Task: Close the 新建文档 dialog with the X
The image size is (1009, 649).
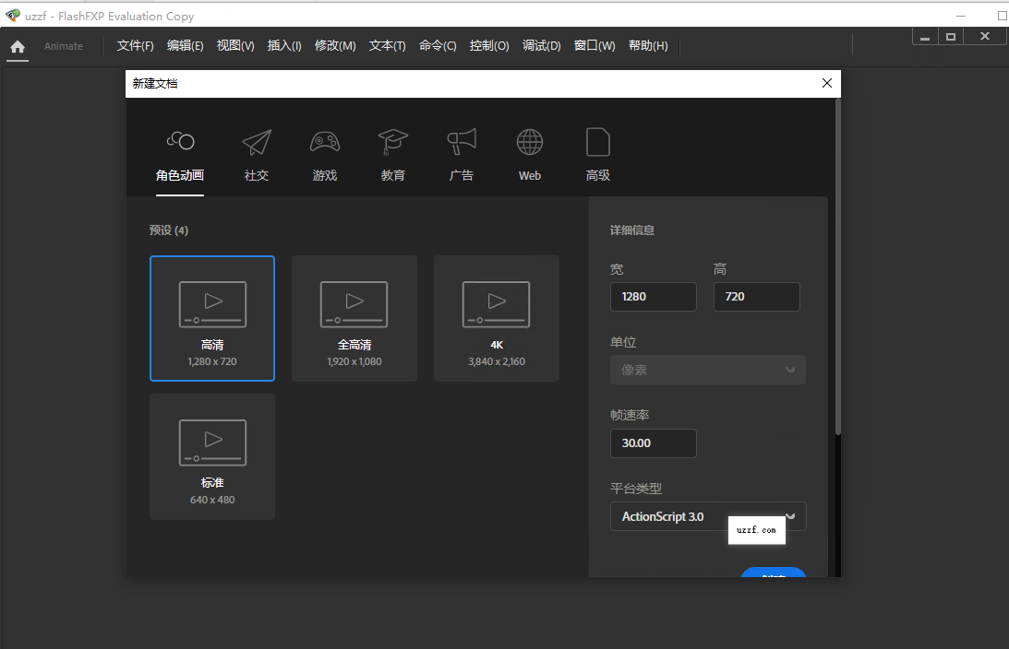Action: [827, 83]
